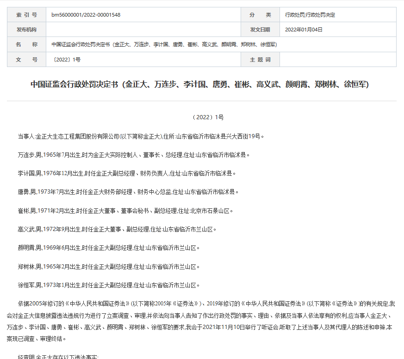The image size is (404, 359).
Task: Click the line 经查明,金正大存在以下违法事实
Action: click(x=58, y=357)
